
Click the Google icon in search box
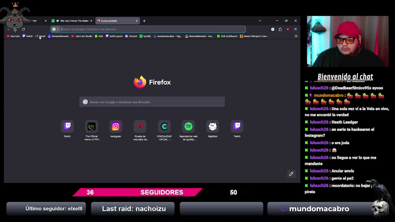click(85, 102)
